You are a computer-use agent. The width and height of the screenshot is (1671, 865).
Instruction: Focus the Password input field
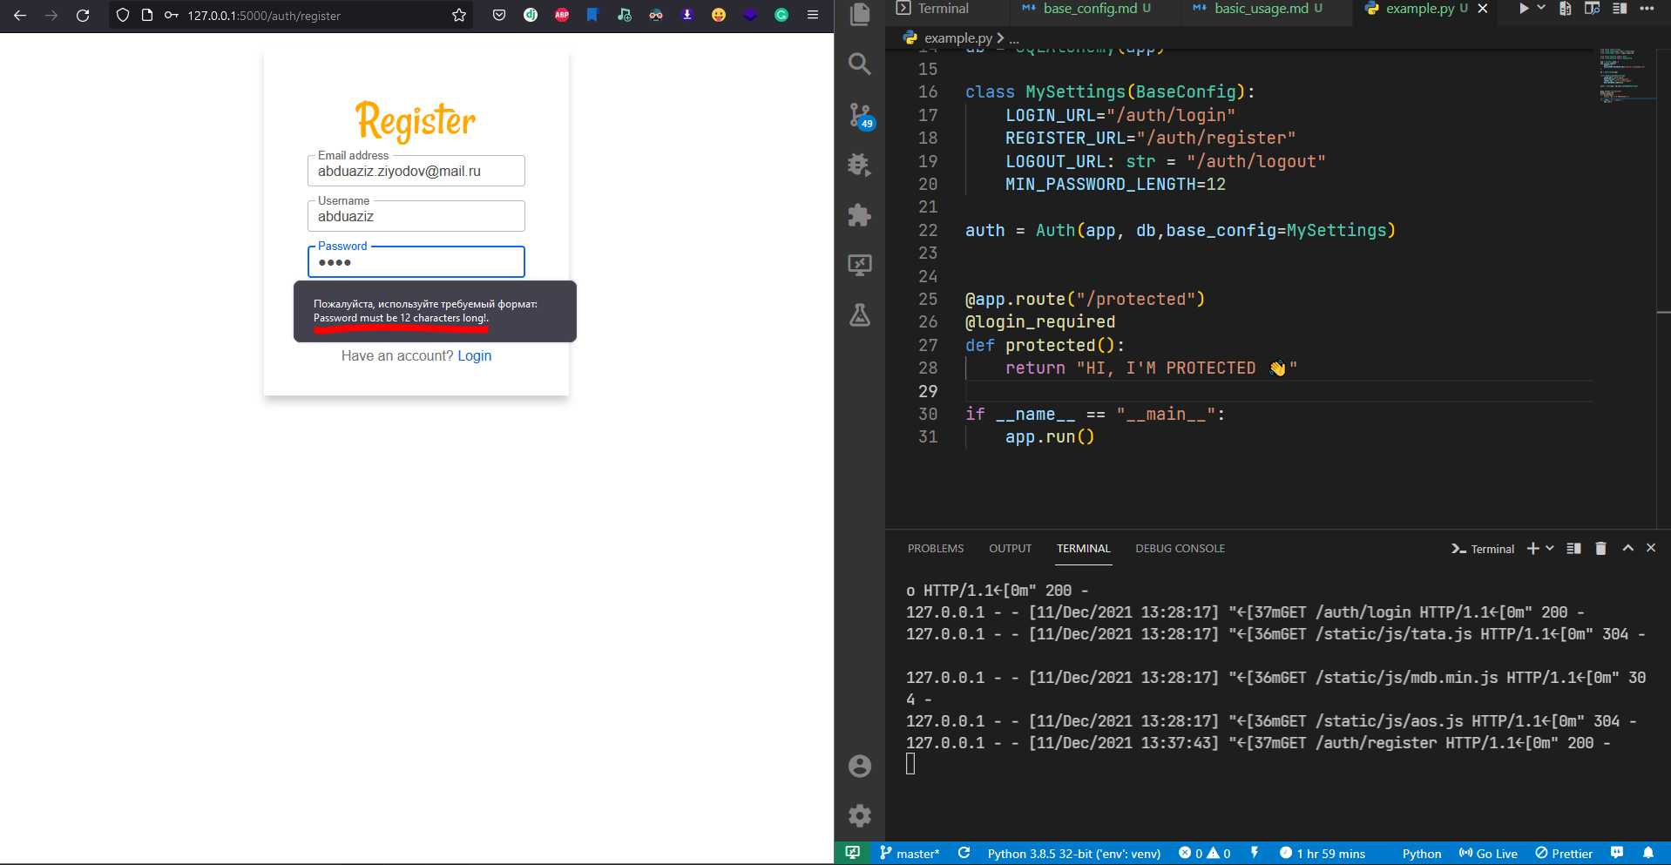(x=416, y=261)
